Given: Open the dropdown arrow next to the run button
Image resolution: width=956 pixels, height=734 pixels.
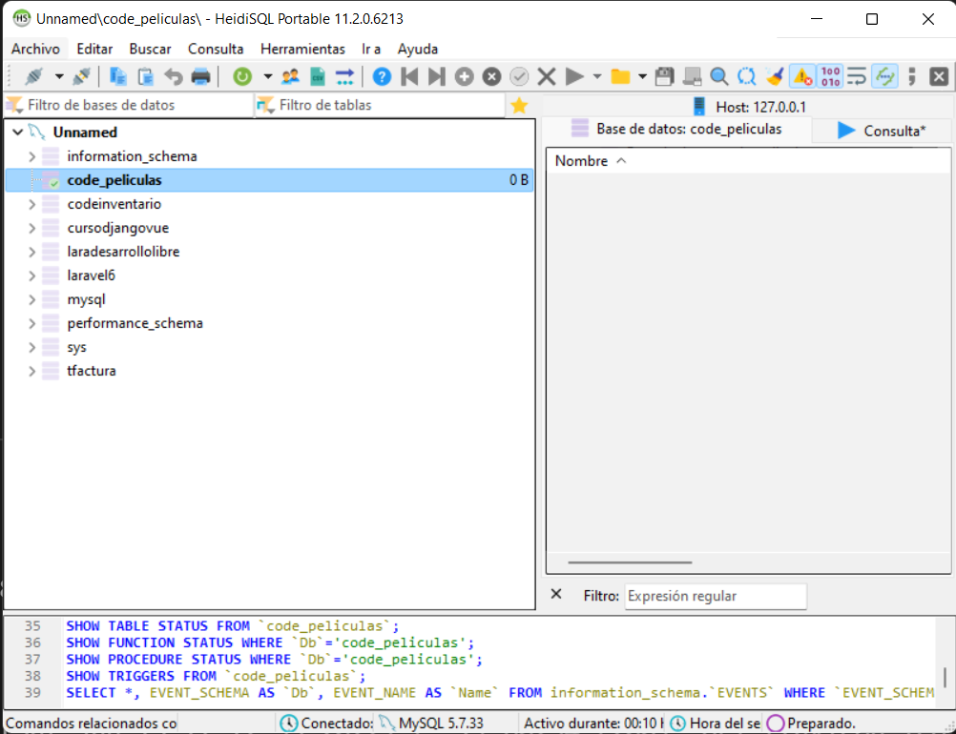Looking at the screenshot, I should pos(595,78).
